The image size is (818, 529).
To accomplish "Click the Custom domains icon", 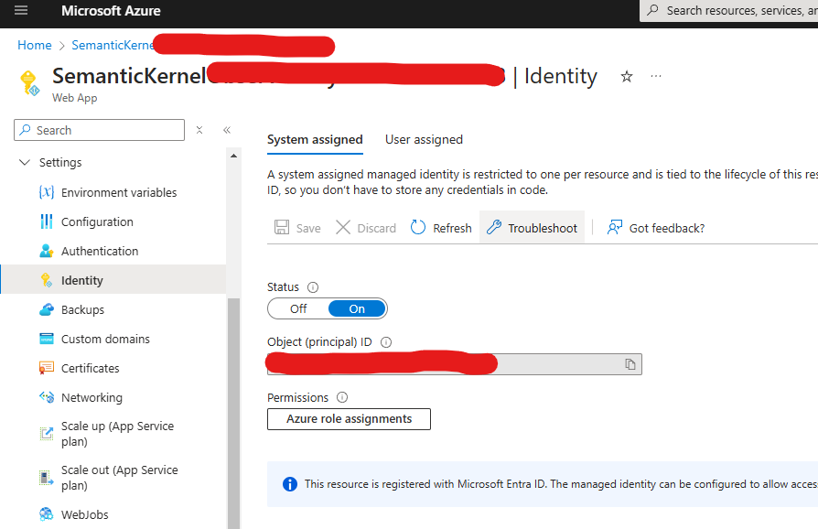I will pyautogui.click(x=47, y=339).
